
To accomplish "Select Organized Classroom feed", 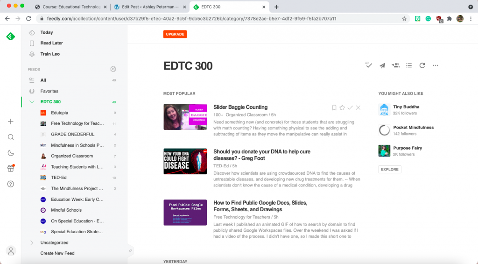I will tap(72, 156).
